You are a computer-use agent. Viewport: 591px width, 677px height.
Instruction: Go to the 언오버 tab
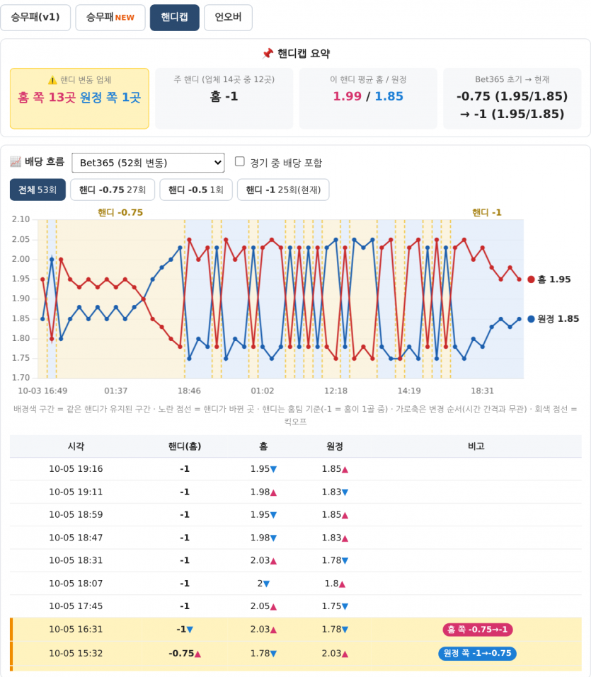point(228,18)
